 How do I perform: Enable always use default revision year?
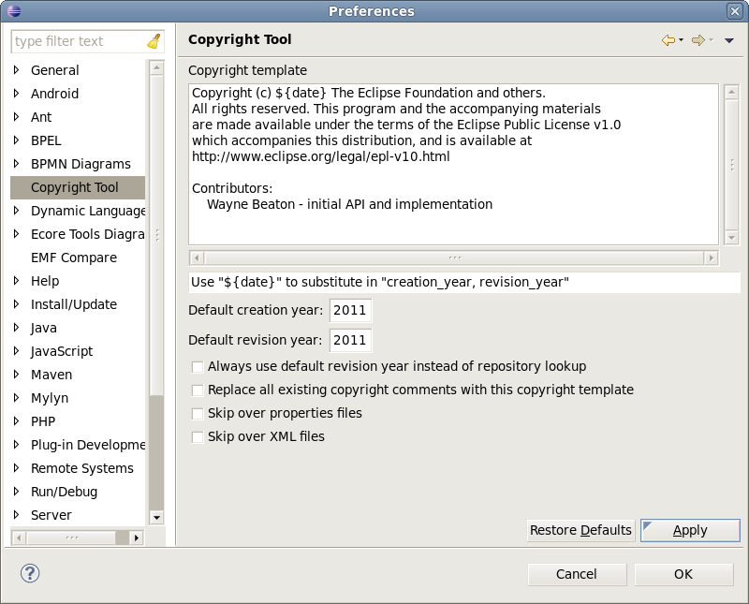pyautogui.click(x=198, y=367)
